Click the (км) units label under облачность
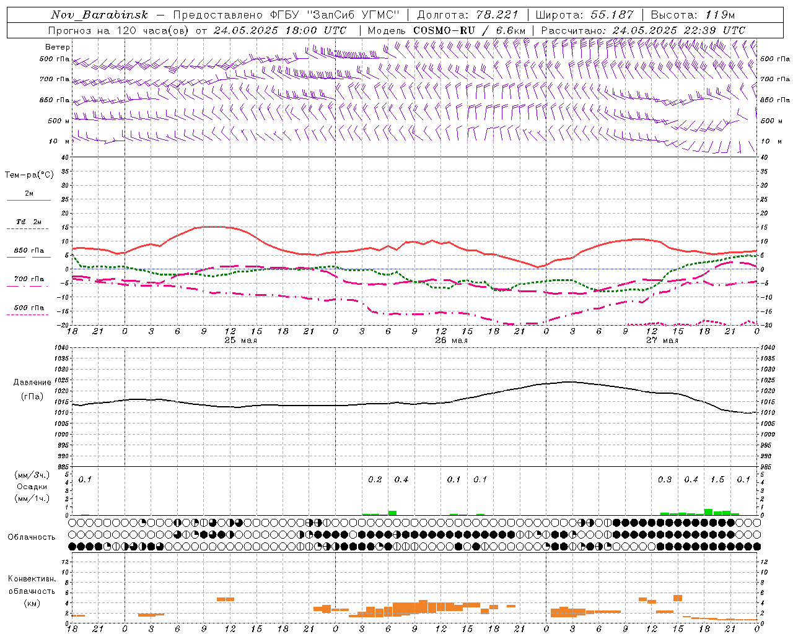Viewport: 793px width, 634px height. coord(32,603)
